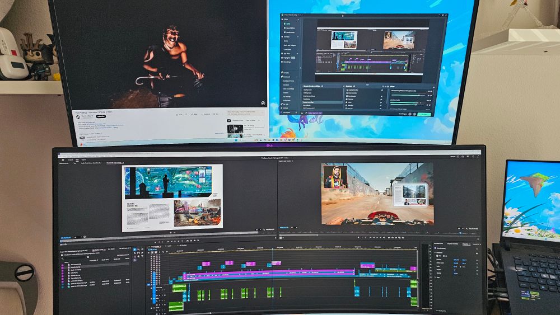Open Recordings in Streamlabs sidebar
Screen dimensions: 560x315
tap(287, 62)
